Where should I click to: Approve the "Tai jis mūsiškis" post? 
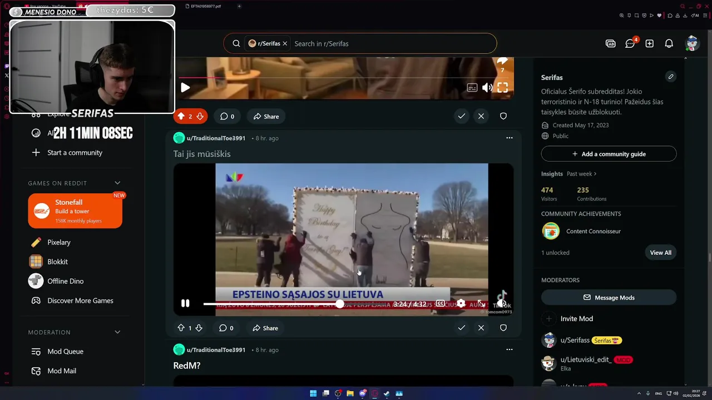[461, 328]
